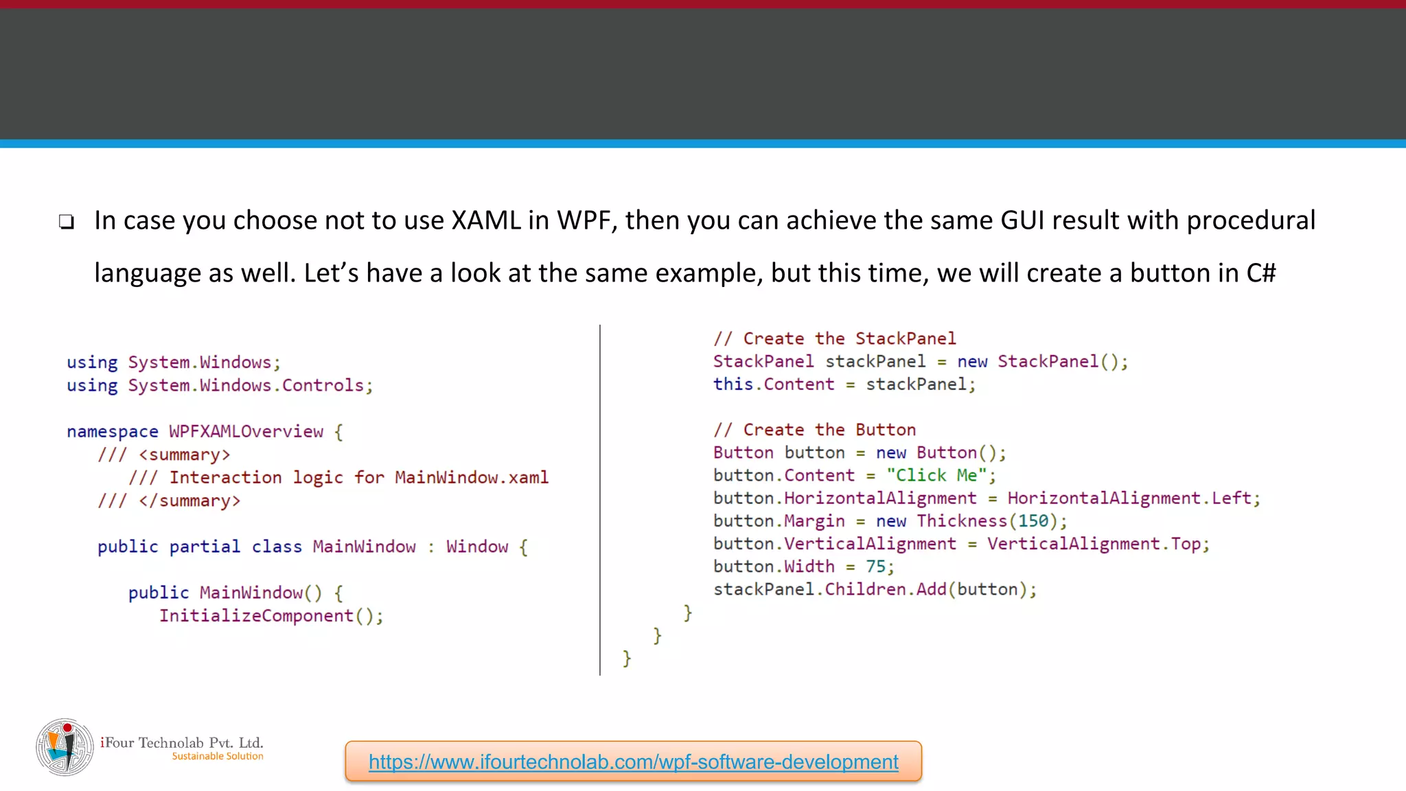
Task: Click the Sustainable Solution tagline
Action: pyautogui.click(x=218, y=756)
